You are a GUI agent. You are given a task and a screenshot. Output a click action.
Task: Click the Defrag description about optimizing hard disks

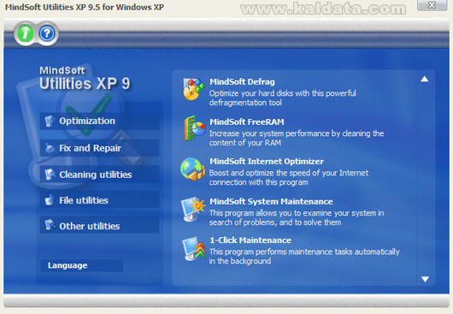click(283, 98)
